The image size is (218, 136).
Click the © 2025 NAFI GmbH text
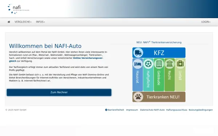tap(16, 110)
